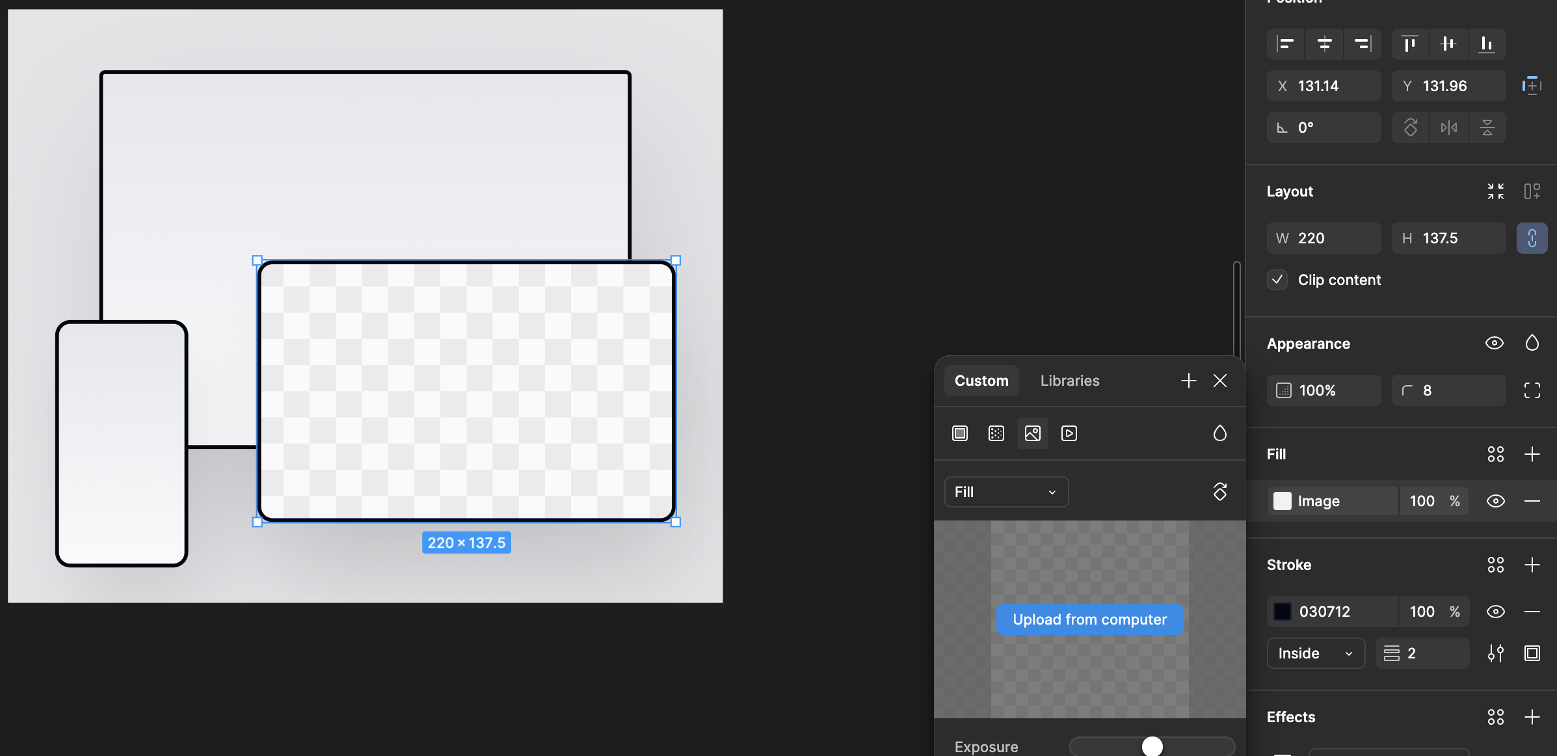Select the solid fill type icon

coord(960,433)
